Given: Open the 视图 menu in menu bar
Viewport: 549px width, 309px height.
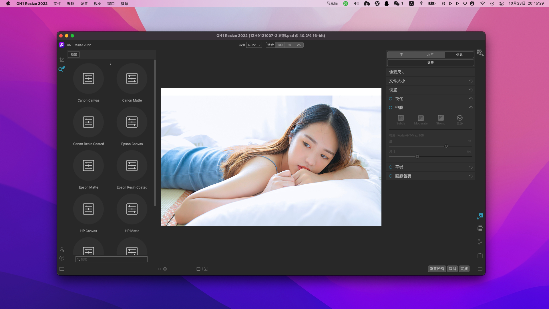Looking at the screenshot, I should point(98,3).
